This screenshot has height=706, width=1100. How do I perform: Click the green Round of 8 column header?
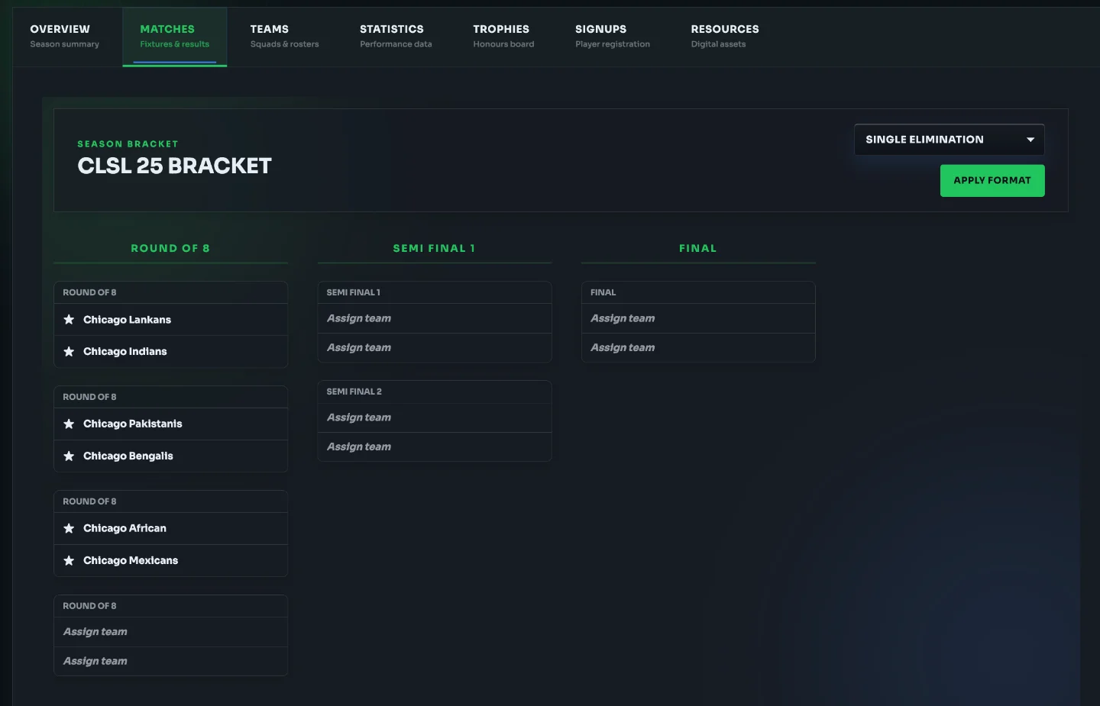click(170, 249)
